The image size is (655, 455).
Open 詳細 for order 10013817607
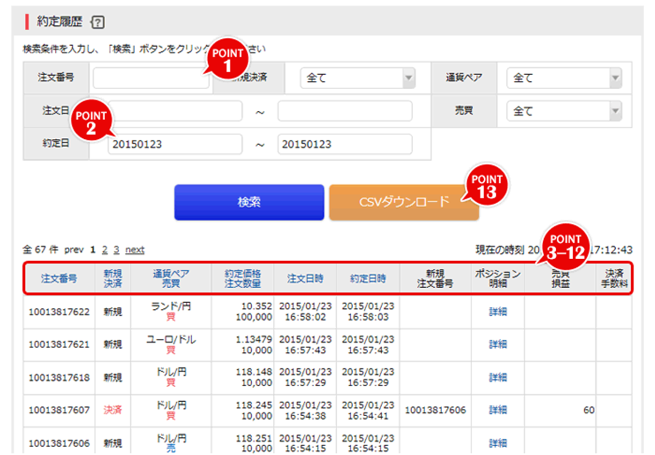[497, 410]
